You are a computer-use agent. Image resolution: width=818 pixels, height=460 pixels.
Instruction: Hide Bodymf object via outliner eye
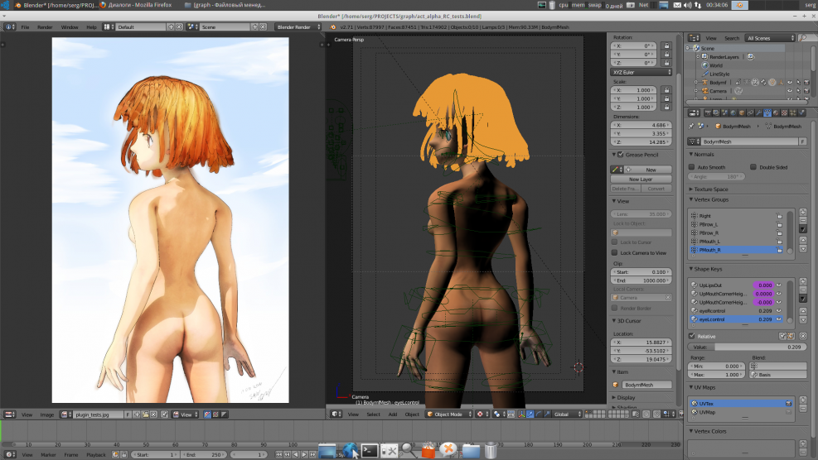(790, 82)
